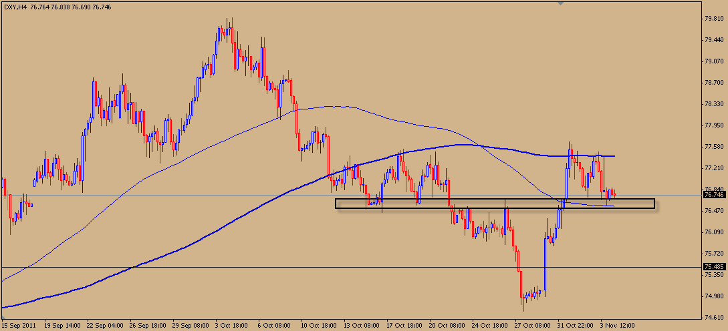Click the 6 Oct 08:00 time label
The height and width of the screenshot is (331, 728).
click(x=273, y=326)
